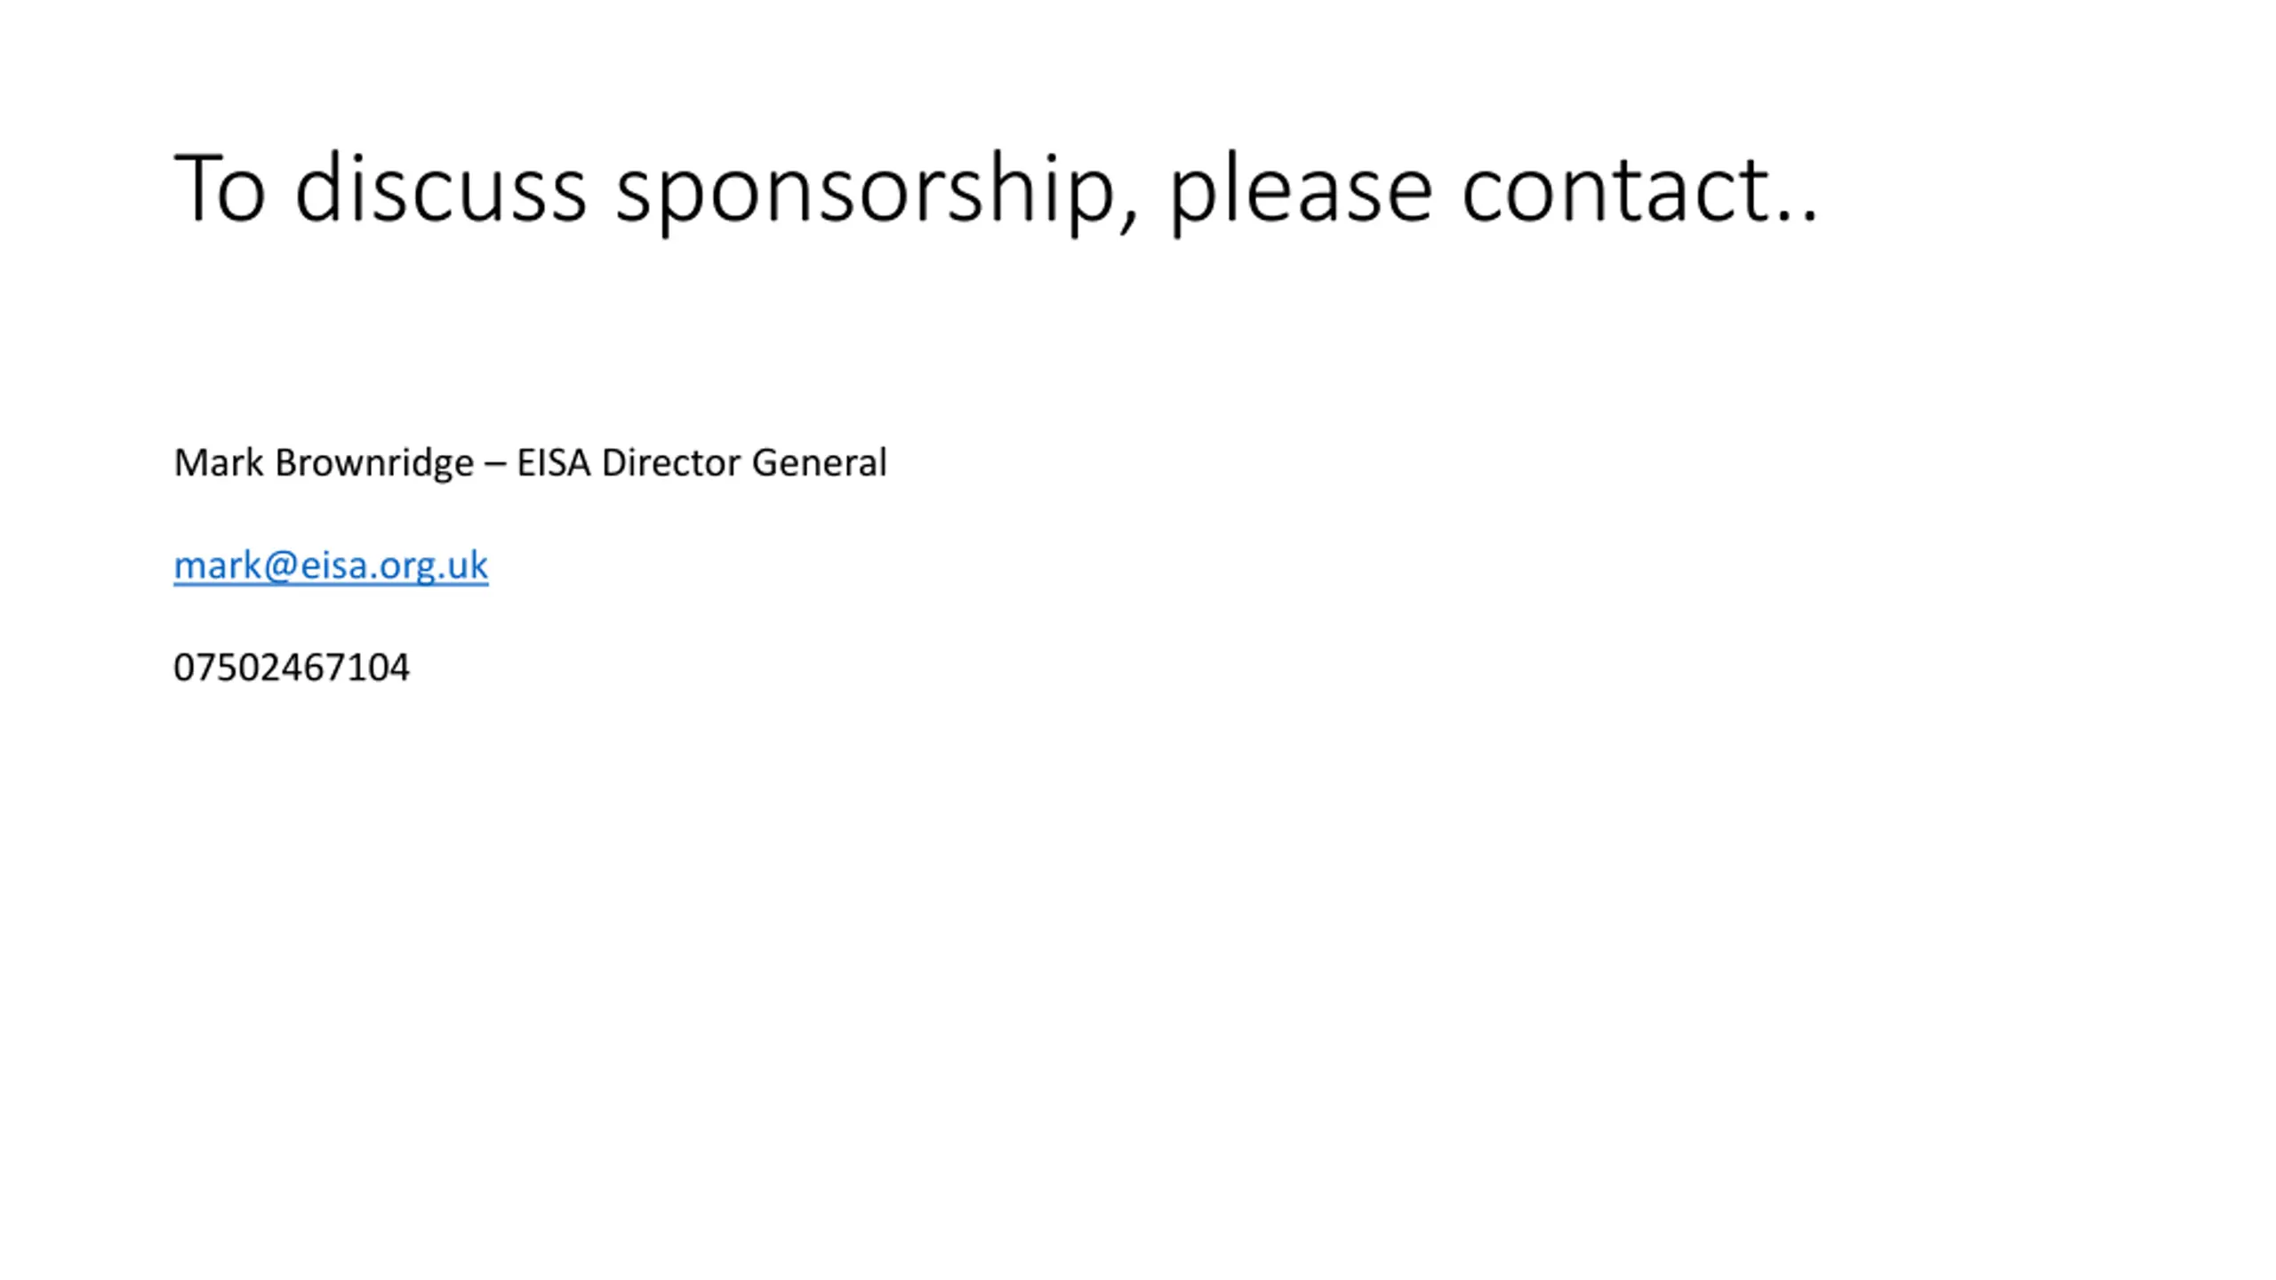Click the empty slide area below the phone number
This screenshot has height=1280, width=2276.
point(1138,978)
